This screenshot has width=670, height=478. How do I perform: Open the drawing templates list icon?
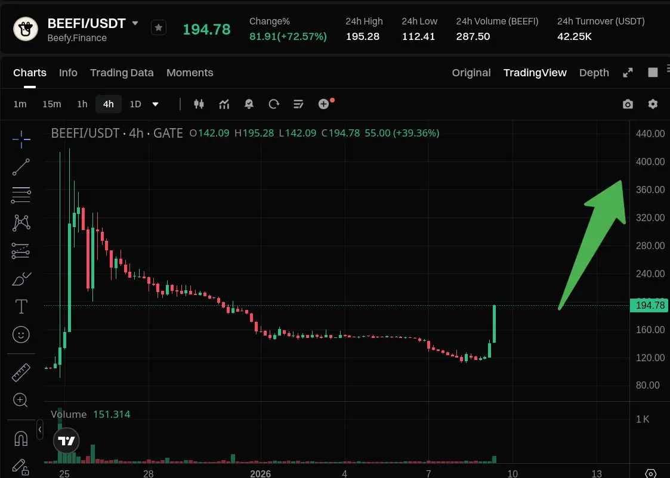298,104
